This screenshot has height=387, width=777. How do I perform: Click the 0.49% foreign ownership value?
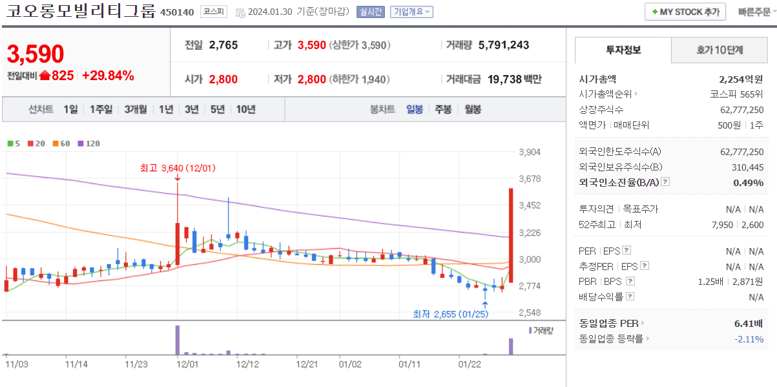click(749, 182)
